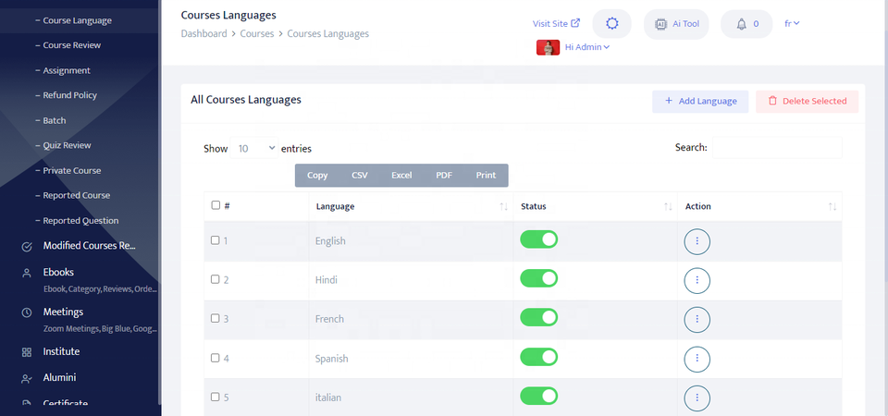Screen dimensions: 888x416
Task: Select checkbox for row 5 italian
Action: tap(216, 397)
